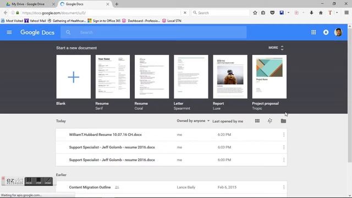This screenshot has height=198, width=352.
Task: Create a Blank new document
Action: tap(73, 77)
